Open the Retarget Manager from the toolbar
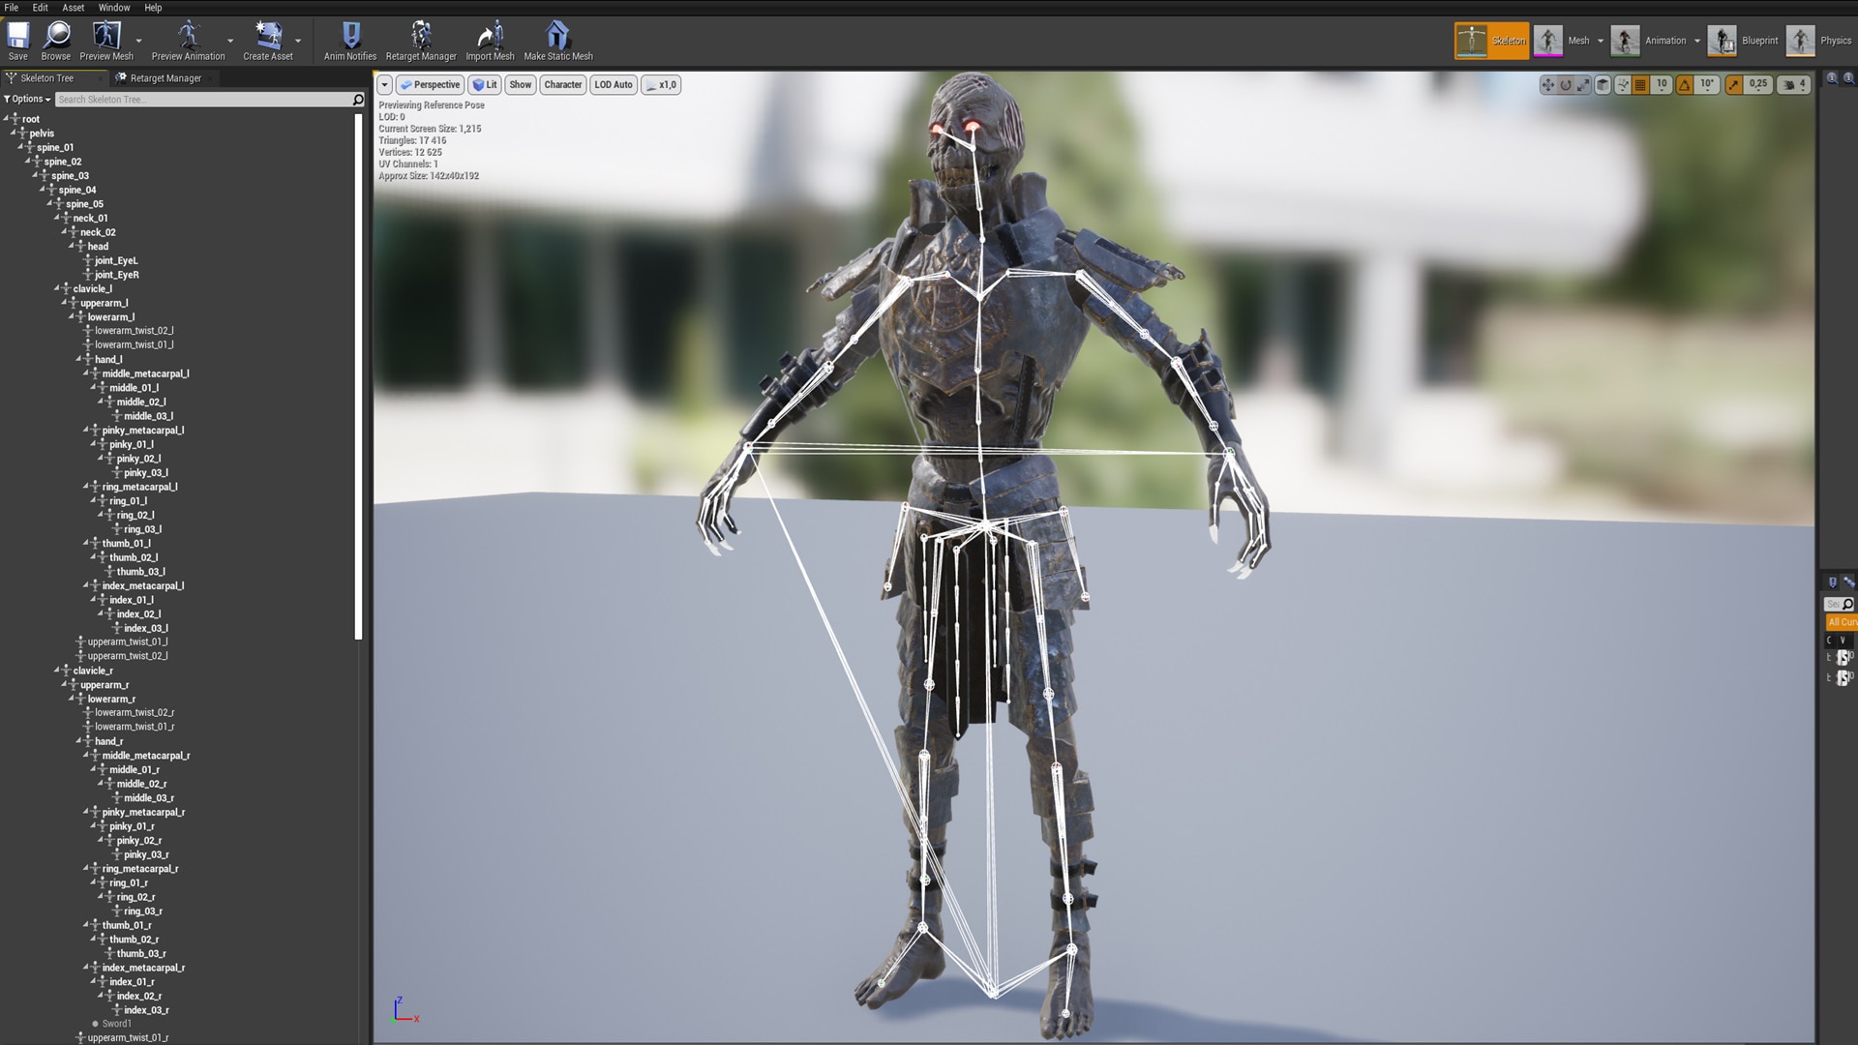1858x1045 pixels. coord(421,39)
